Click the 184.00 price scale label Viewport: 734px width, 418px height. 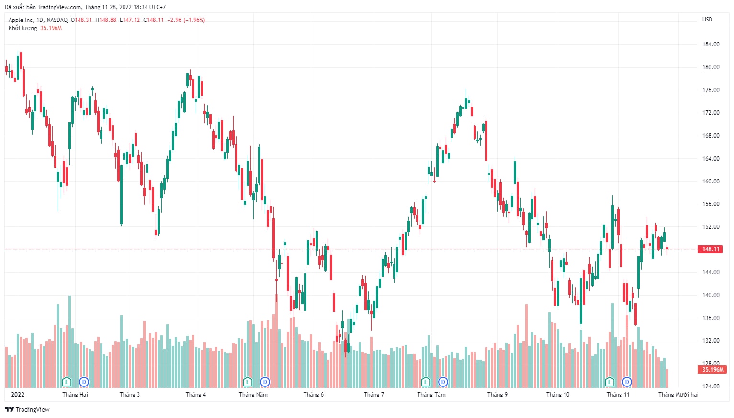click(711, 44)
